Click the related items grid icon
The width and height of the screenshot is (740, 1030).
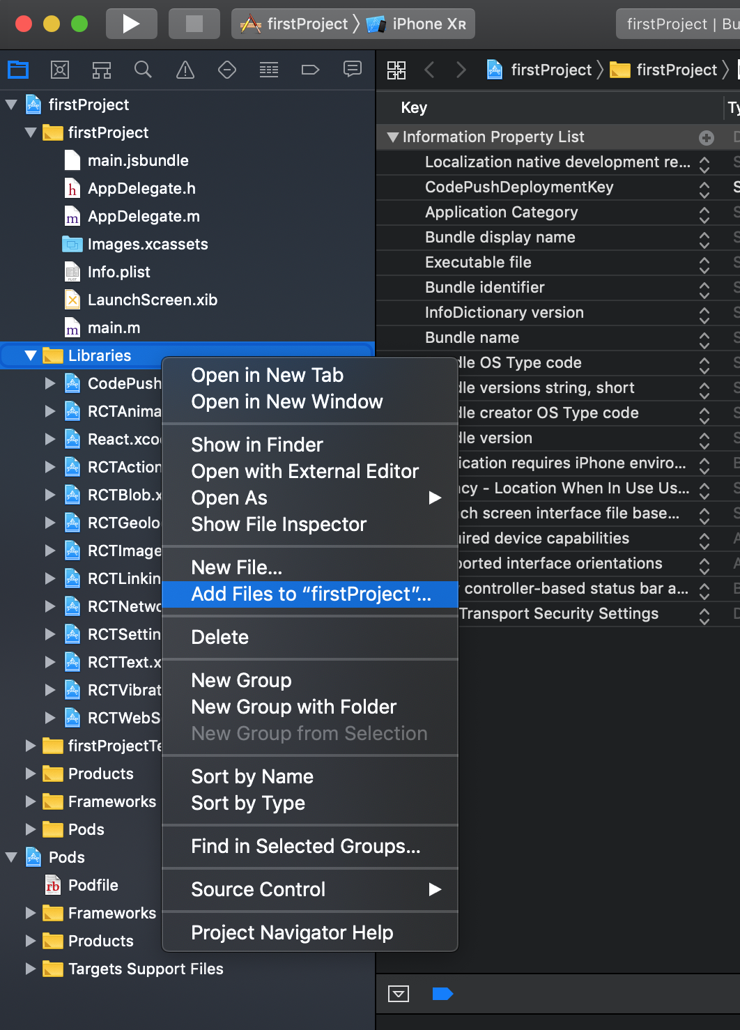[396, 70]
